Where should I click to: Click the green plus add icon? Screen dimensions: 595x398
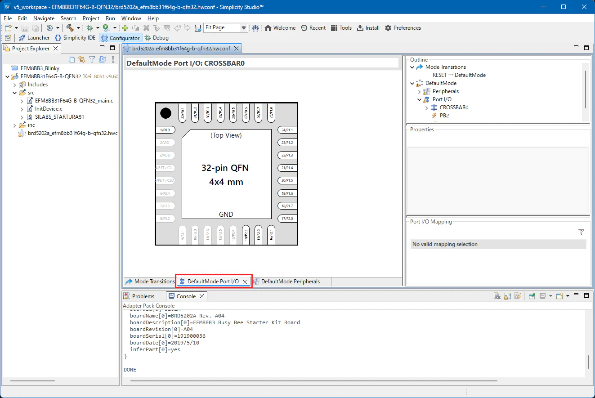click(125, 28)
